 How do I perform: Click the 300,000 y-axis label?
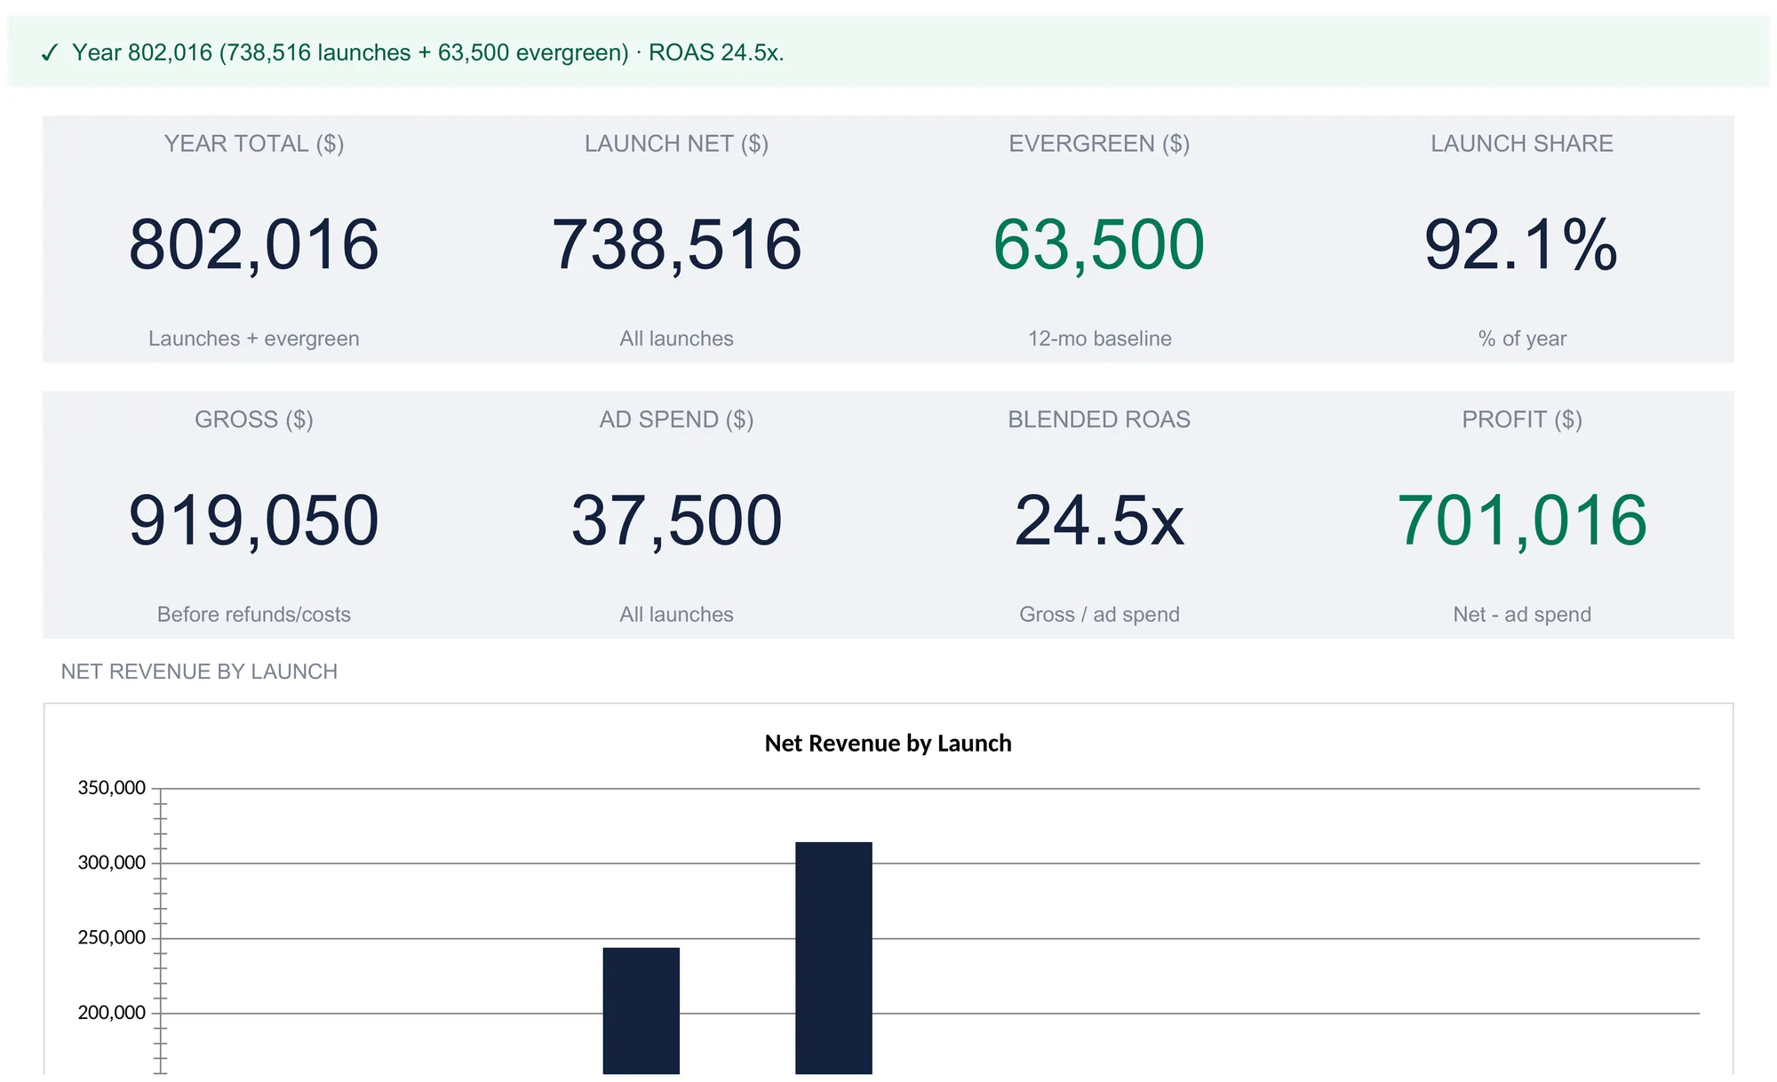[x=112, y=863]
